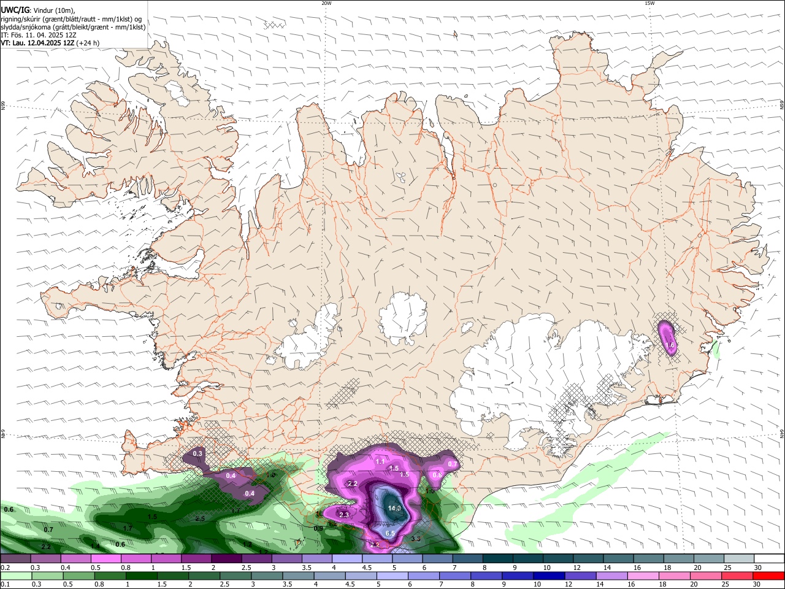The height and width of the screenshot is (589, 785).
Task: Click the 1.4 value in the southwest sea
Action: coord(95,546)
